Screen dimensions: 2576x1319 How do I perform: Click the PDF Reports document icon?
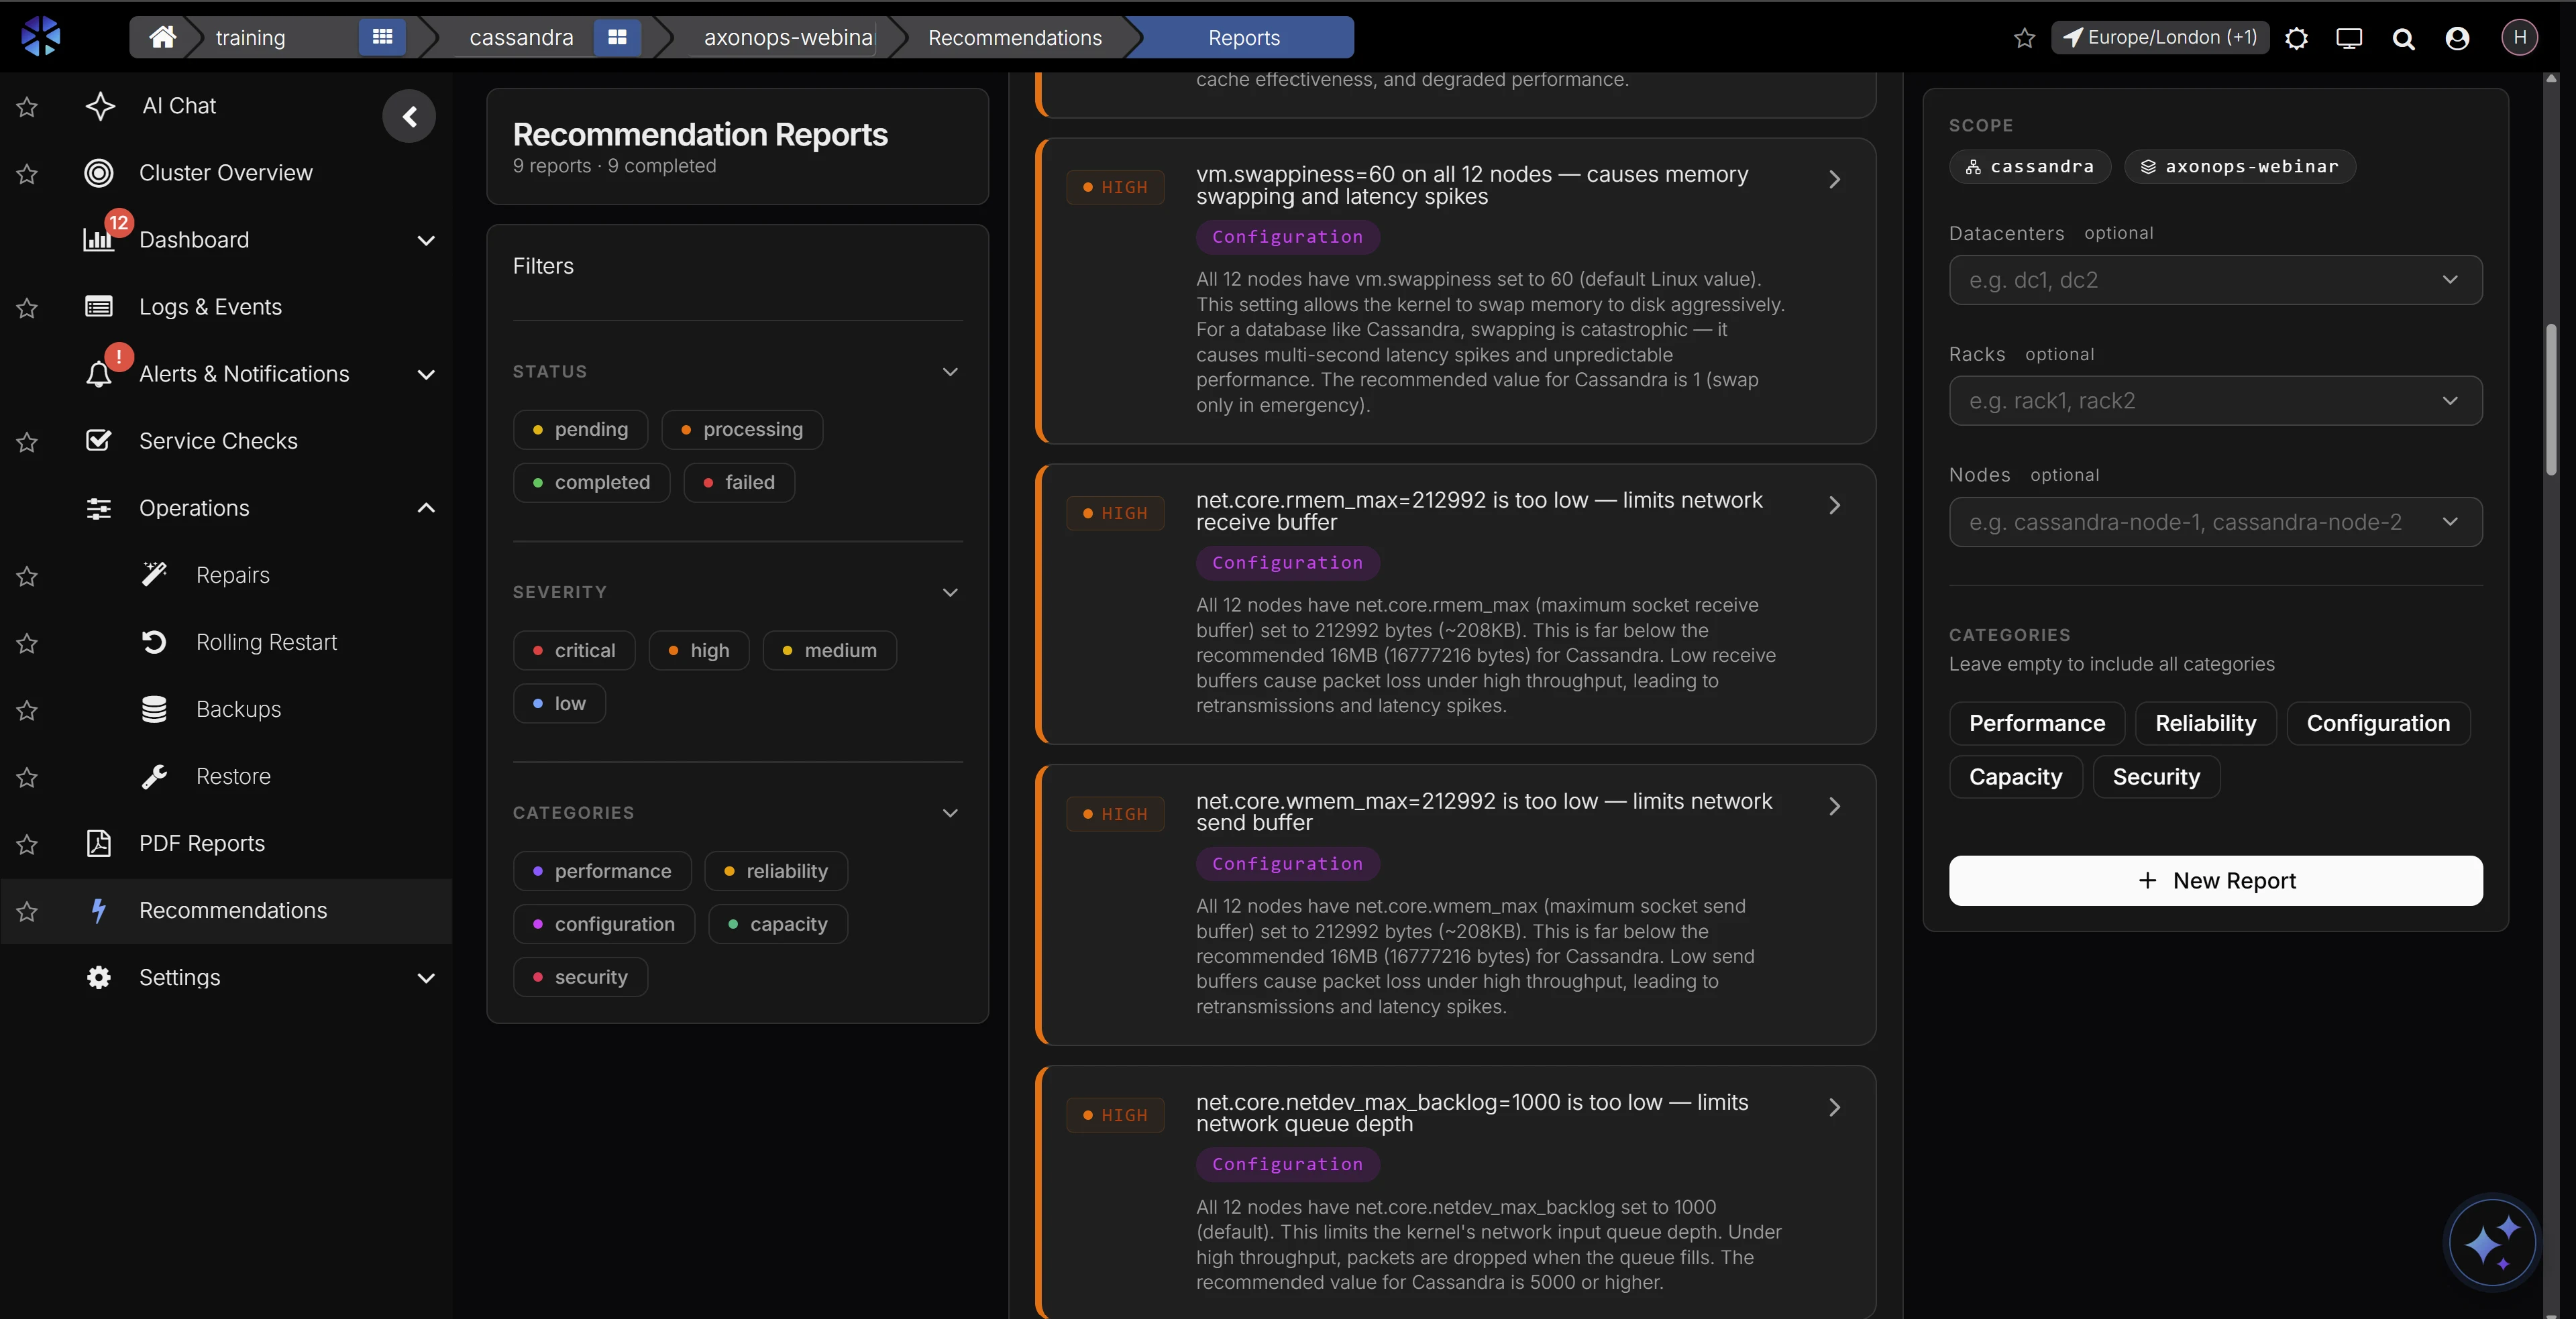(x=98, y=844)
